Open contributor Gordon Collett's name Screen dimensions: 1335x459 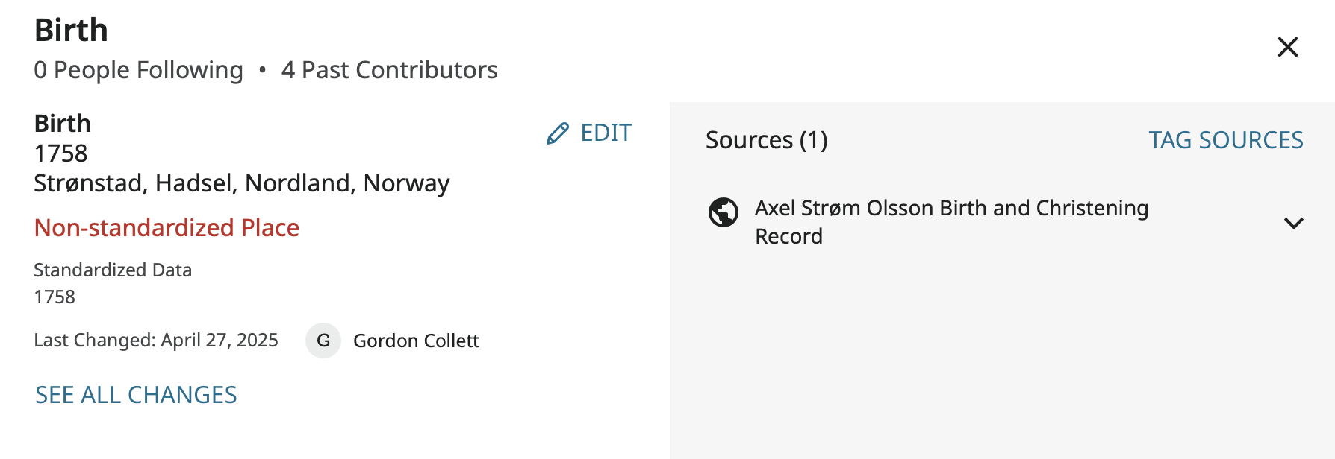coord(416,341)
